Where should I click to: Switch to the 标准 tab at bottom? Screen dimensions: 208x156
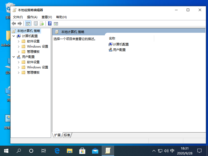67,135
